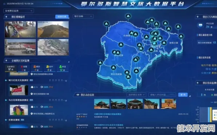
Task: Open the 全域景区监测 dropdown
Action: click(x=19, y=11)
